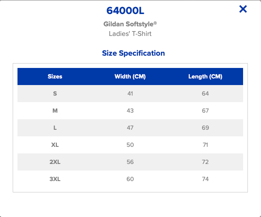Click the Ladies' T-Shirt subtitle

coord(130,34)
